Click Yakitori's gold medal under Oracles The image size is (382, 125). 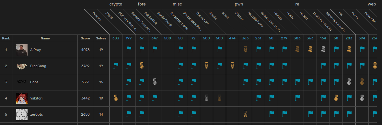coord(116,98)
